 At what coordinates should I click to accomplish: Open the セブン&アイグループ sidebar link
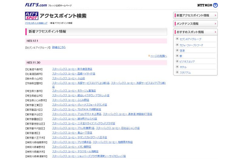point(190,39)
